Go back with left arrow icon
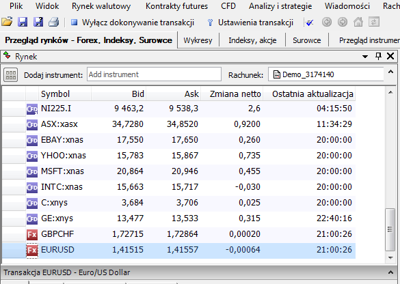Viewport: 400px width, 284px height. (327, 22)
